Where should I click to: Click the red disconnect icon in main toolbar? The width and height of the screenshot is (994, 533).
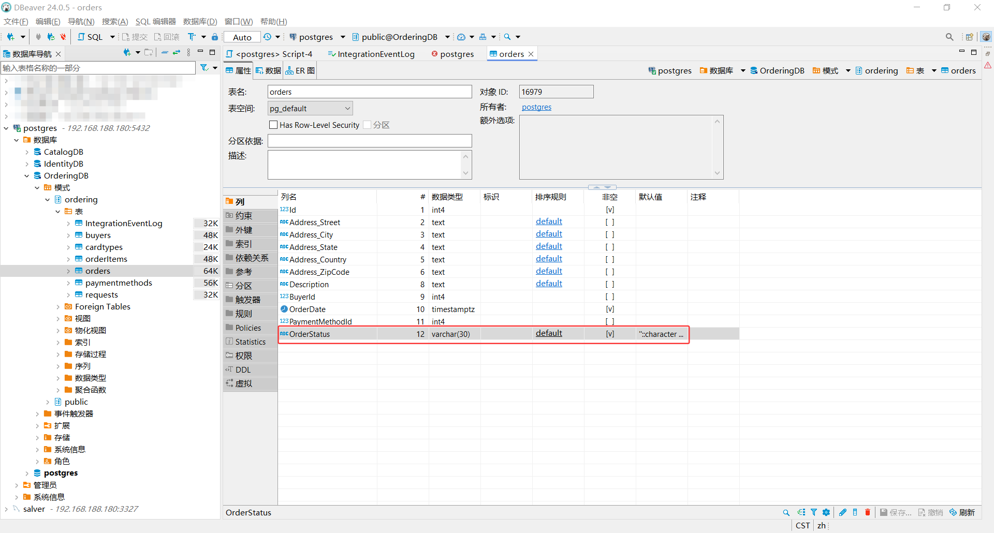pos(63,37)
